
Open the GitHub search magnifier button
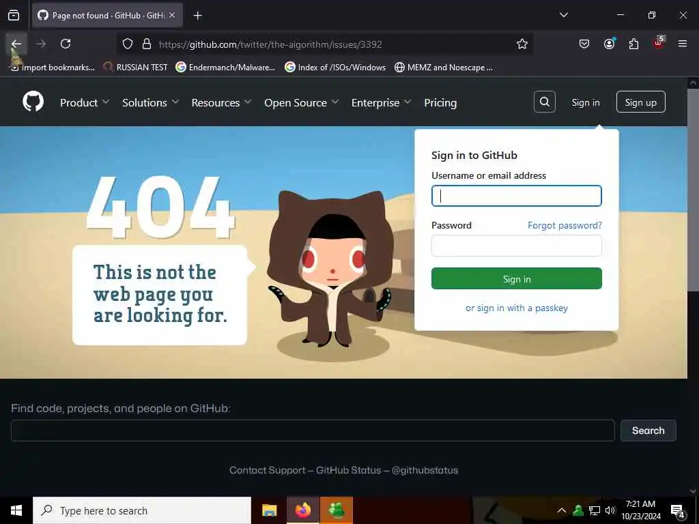tap(544, 102)
